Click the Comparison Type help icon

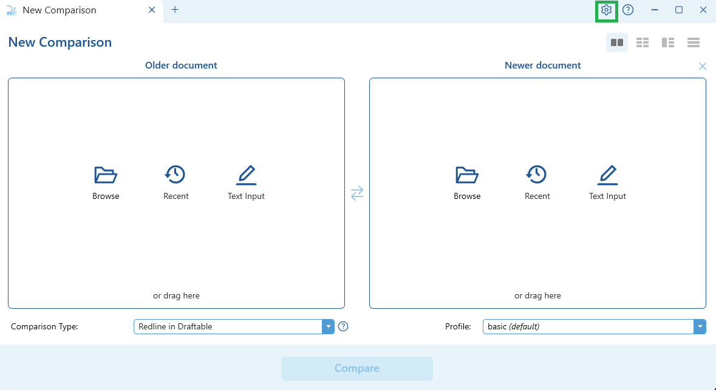pos(343,326)
